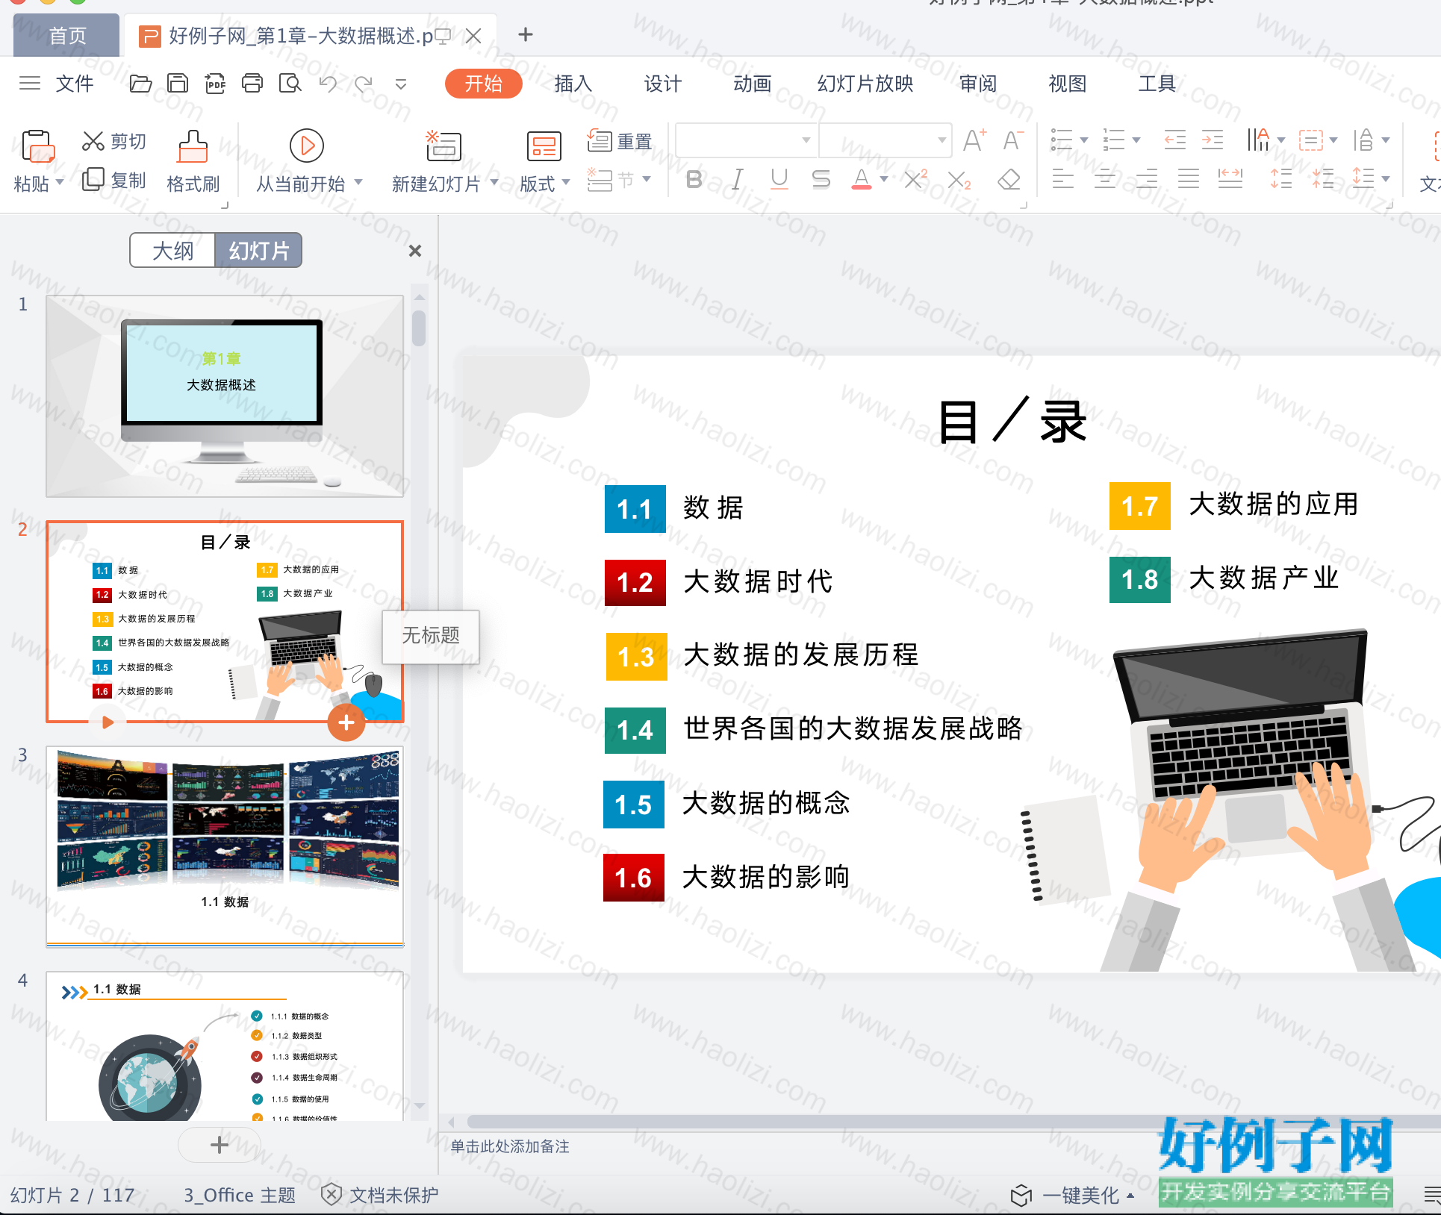Screen dimensions: 1441x1215
Task: Switch to the Insert (插入) tab
Action: 573,84
